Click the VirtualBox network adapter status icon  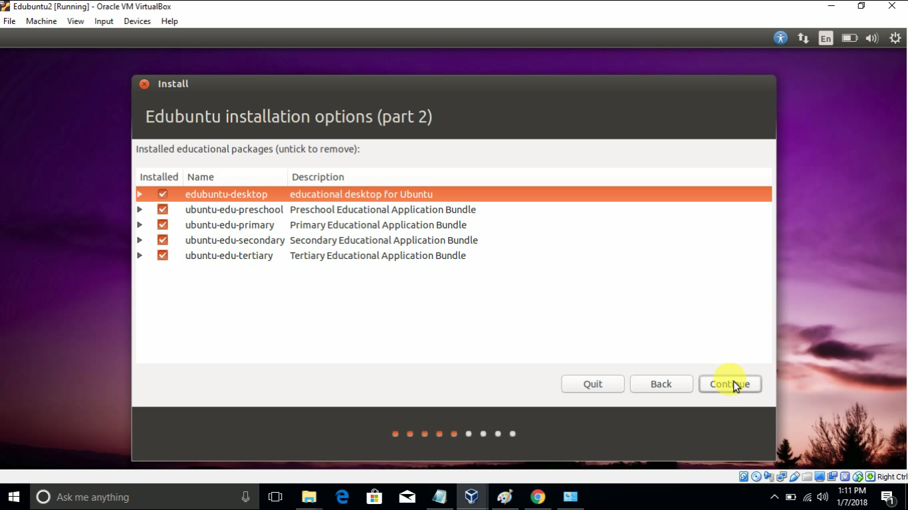782,477
